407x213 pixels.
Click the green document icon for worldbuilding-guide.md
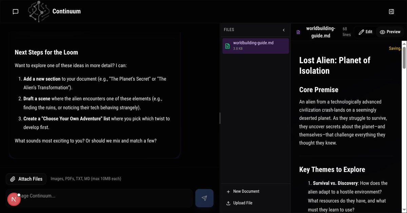[228, 46]
